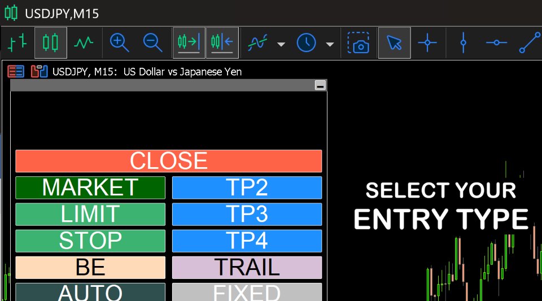Draw a vertical line

[x=463, y=43]
